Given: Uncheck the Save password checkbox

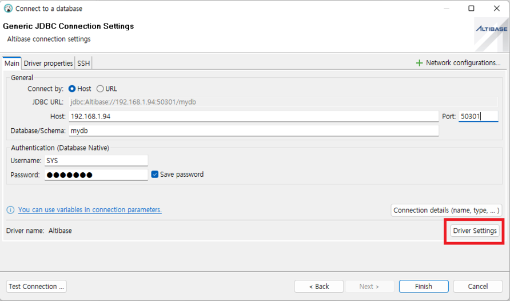Looking at the screenshot, I should click(154, 175).
